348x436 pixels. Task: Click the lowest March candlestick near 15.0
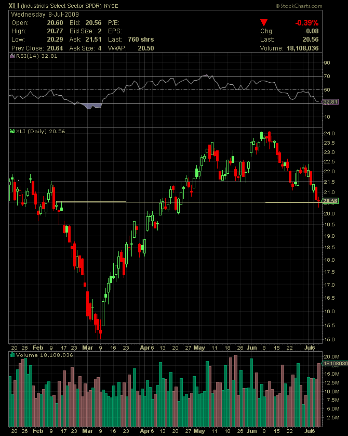98,328
